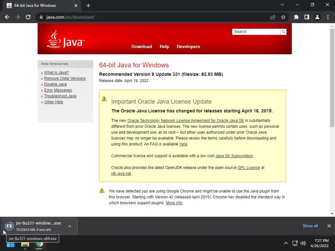
Task: Open the Help menu item
Action: tap(164, 46)
